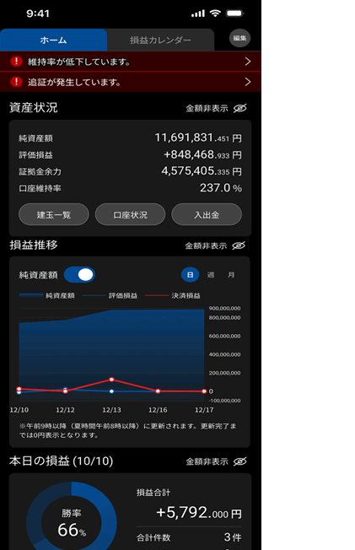
Task: Click the 純資産額 legend swatch
Action: point(31,295)
